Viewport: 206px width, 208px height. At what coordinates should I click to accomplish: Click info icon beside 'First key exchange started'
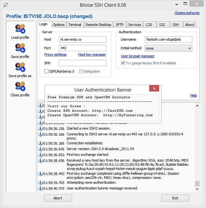[x=40, y=155]
